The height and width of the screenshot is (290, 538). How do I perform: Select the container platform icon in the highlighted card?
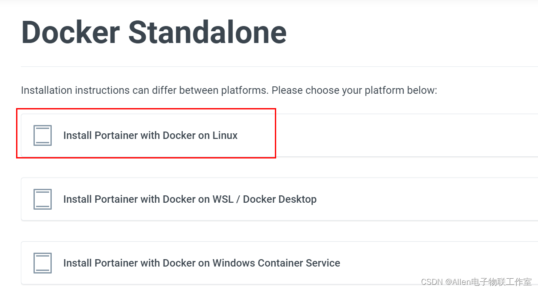(x=42, y=135)
